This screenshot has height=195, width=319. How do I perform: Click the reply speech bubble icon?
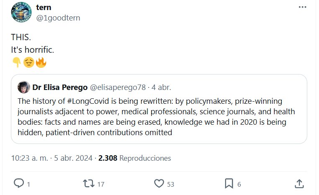coord(18,183)
